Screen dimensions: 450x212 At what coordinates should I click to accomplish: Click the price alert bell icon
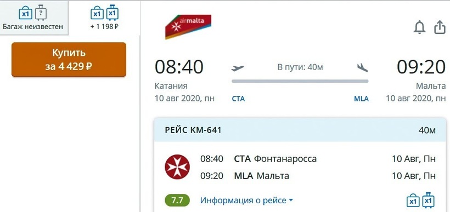pos(419,28)
